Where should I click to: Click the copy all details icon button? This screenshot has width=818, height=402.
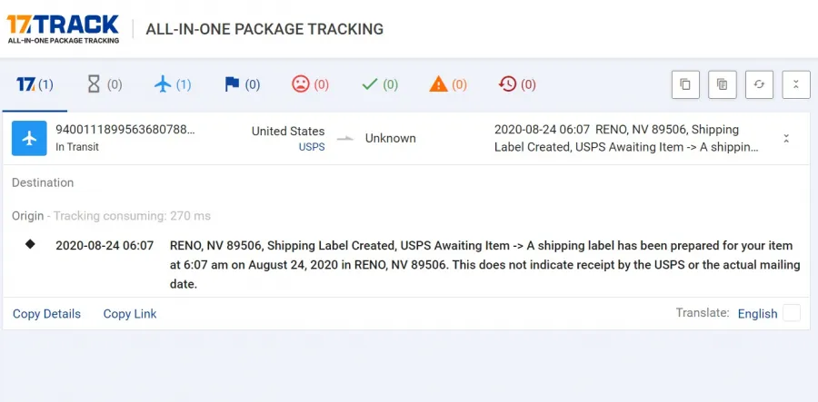click(723, 84)
